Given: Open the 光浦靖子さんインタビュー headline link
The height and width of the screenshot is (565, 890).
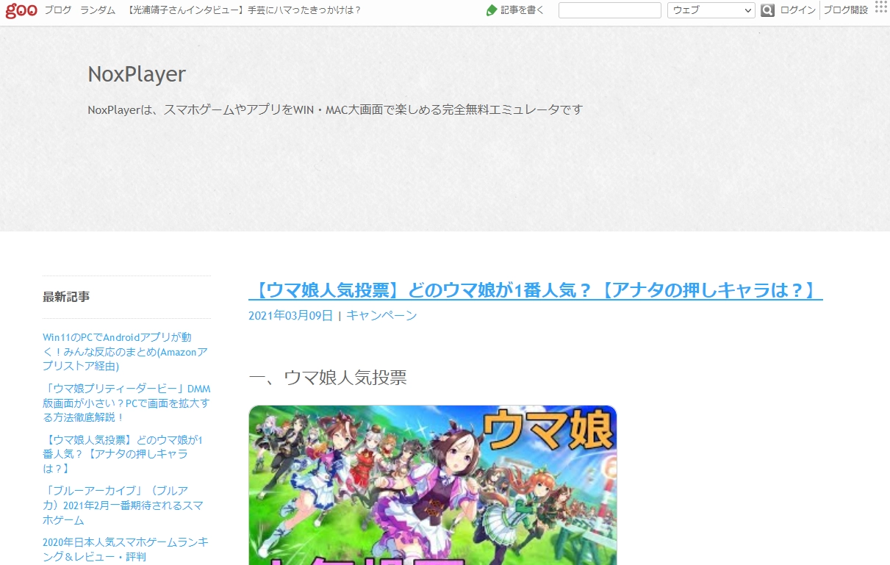Looking at the screenshot, I should (x=243, y=10).
